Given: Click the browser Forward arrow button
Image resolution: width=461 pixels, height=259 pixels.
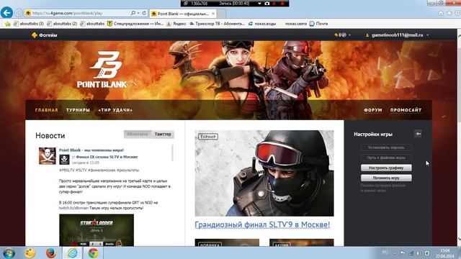Looking at the screenshot, I should click(19, 13).
